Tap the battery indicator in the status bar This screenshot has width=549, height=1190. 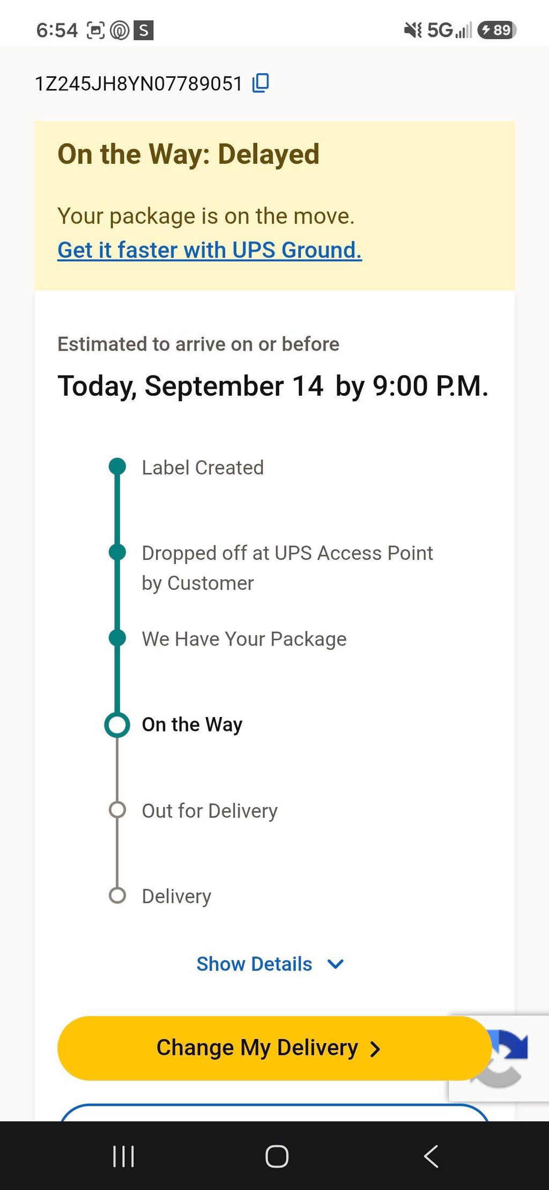496,30
